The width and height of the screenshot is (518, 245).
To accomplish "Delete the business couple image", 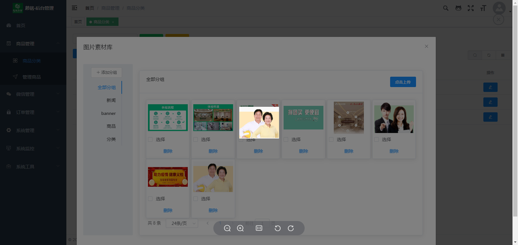I will (x=394, y=151).
